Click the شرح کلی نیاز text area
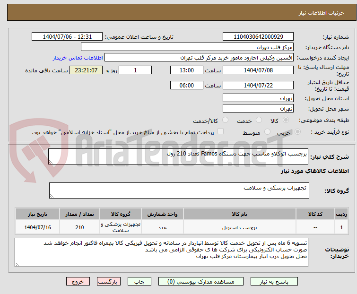Image resolution: width=357 pixels, height=294 pixels. 178,156
